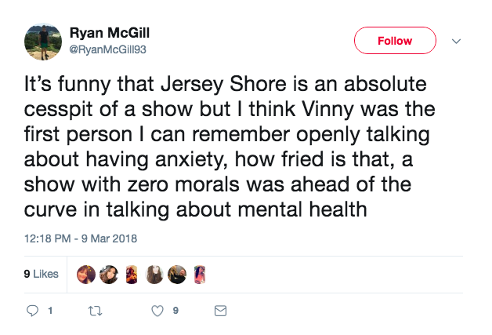492x335 pixels.
Task: Click the reply count number 1
Action: point(50,311)
